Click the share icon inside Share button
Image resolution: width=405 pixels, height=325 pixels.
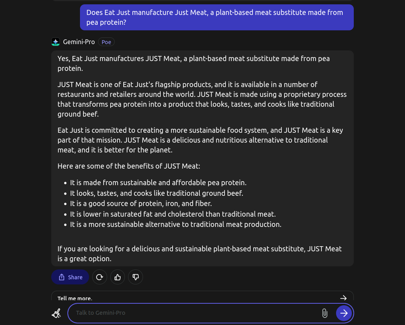(61, 277)
